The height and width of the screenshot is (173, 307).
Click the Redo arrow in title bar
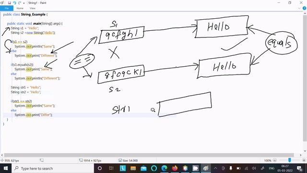20,3
